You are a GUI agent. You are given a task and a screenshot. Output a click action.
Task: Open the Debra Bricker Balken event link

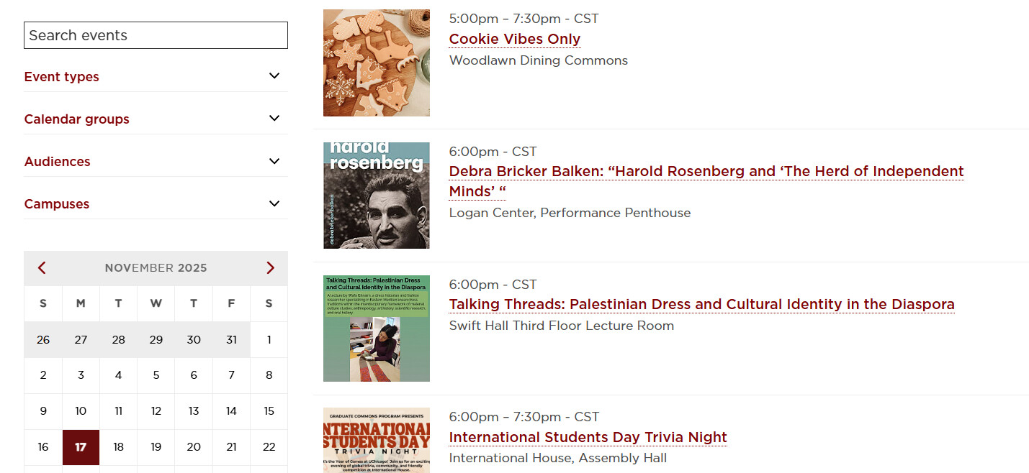pos(706,172)
